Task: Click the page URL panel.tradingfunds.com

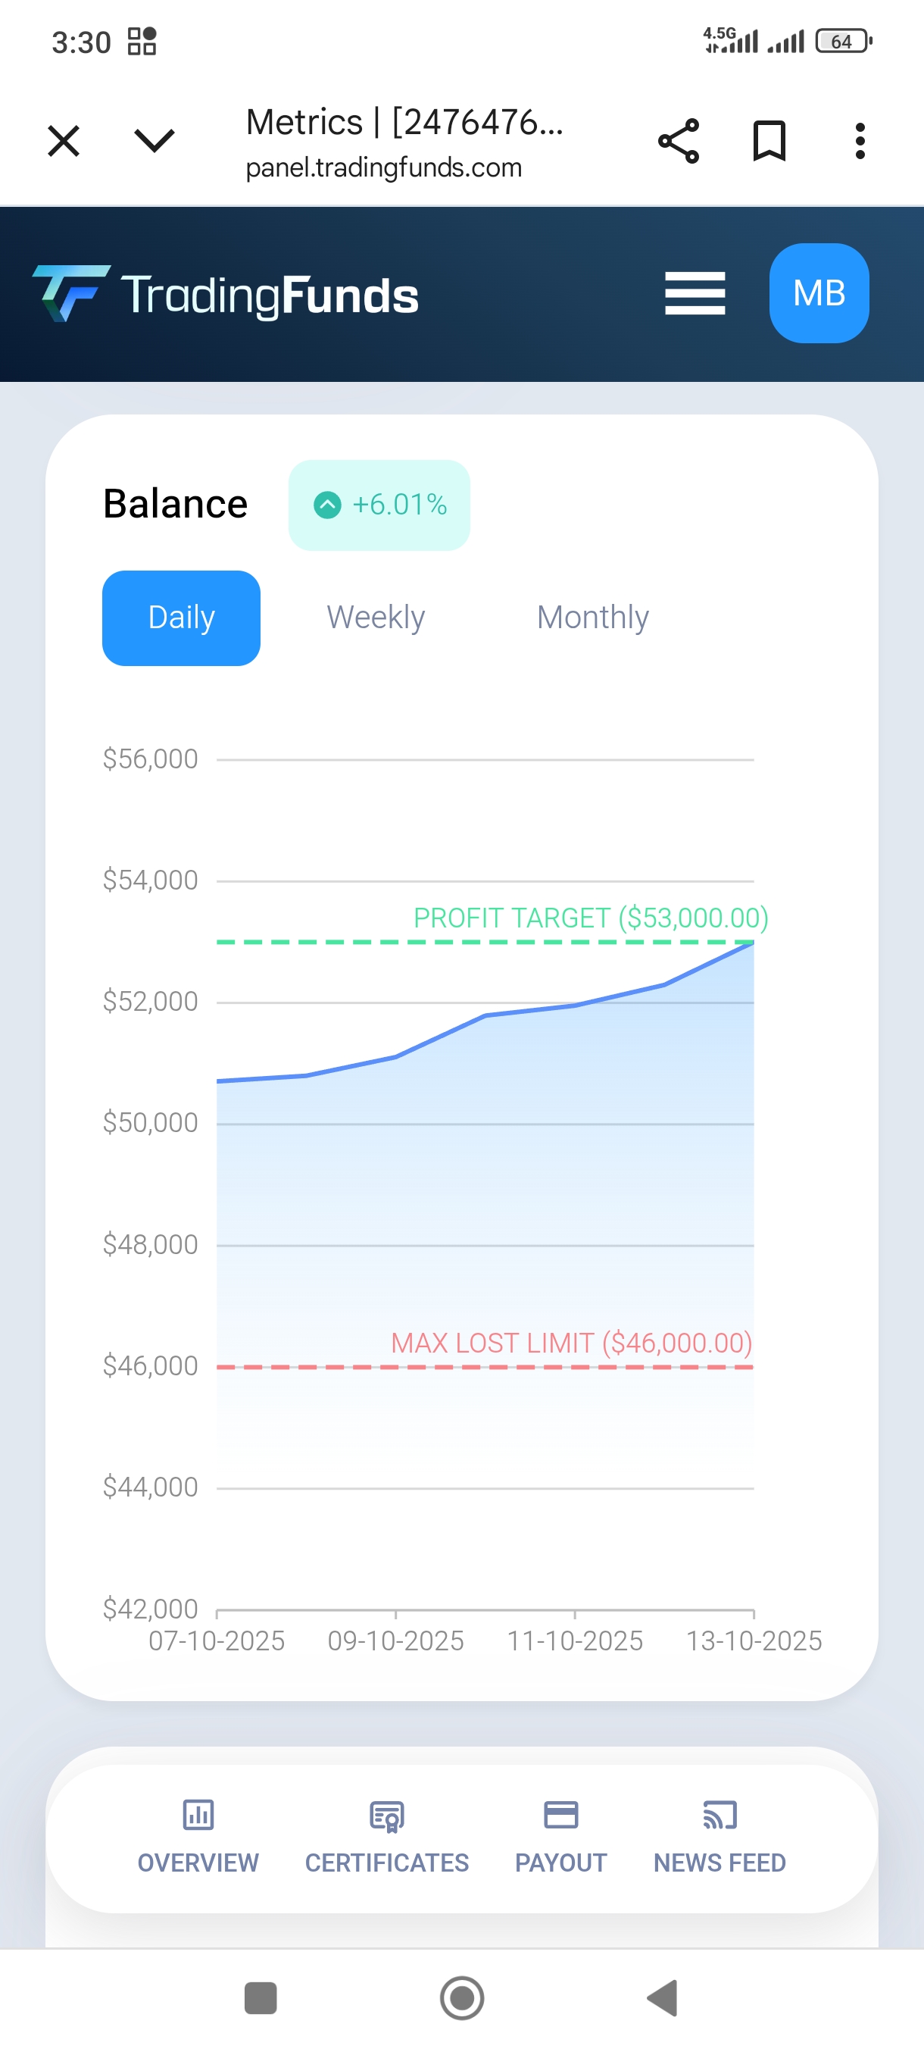Action: tap(383, 167)
